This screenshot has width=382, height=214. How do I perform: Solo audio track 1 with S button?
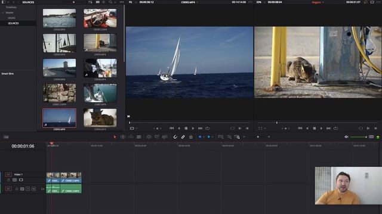click(x=28, y=189)
